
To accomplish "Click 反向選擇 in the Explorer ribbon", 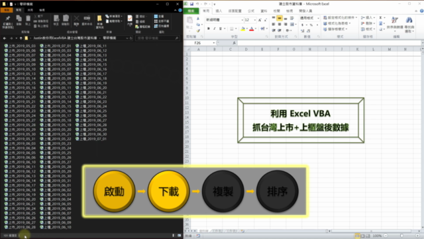I will (x=162, y=26).
